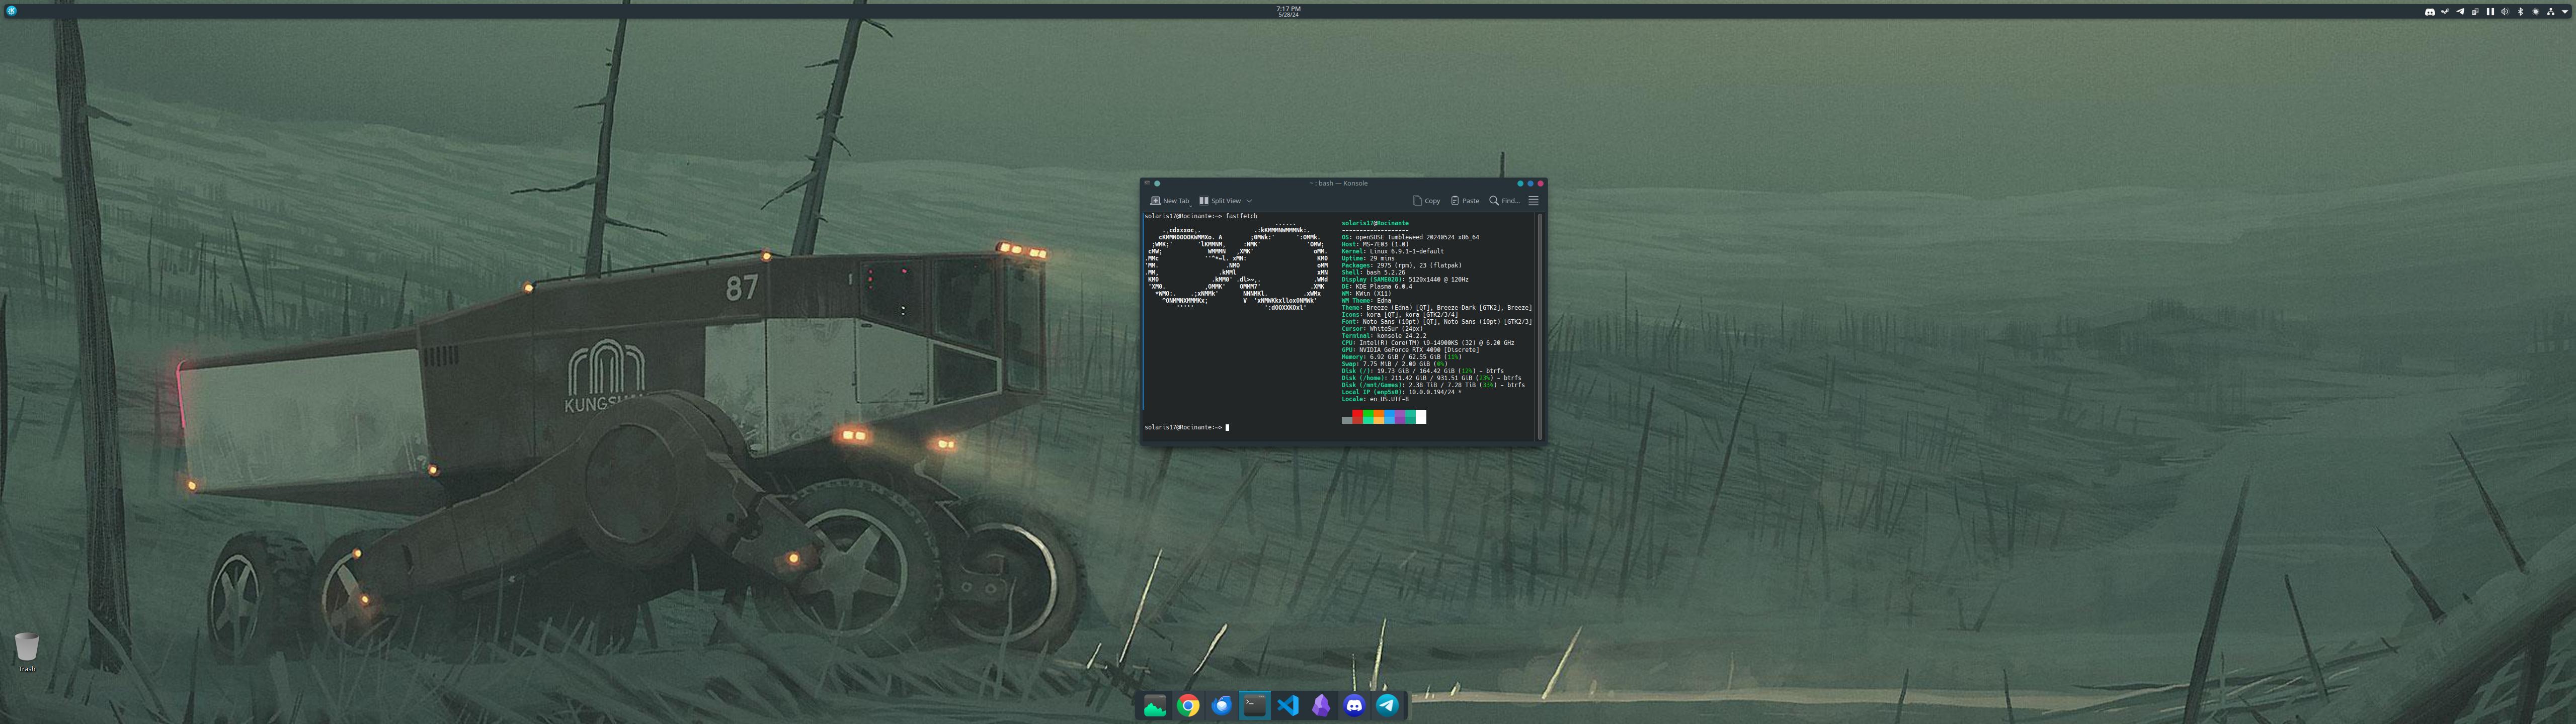
Task: Click the 'Terminal: konsole 24.2.2' line
Action: click(x=1384, y=336)
